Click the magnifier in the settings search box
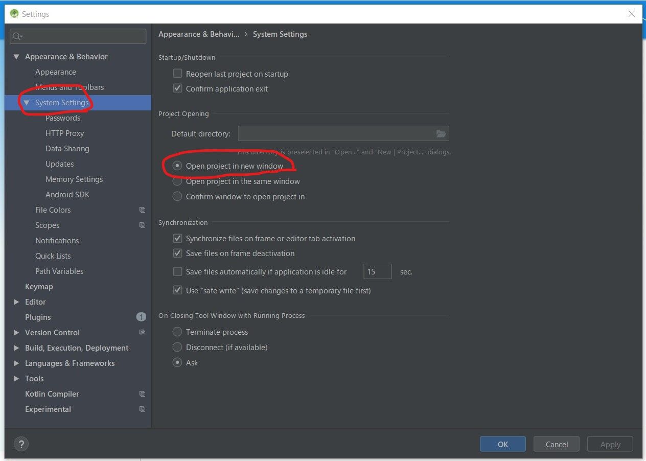Image resolution: width=646 pixels, height=461 pixels. (17, 36)
